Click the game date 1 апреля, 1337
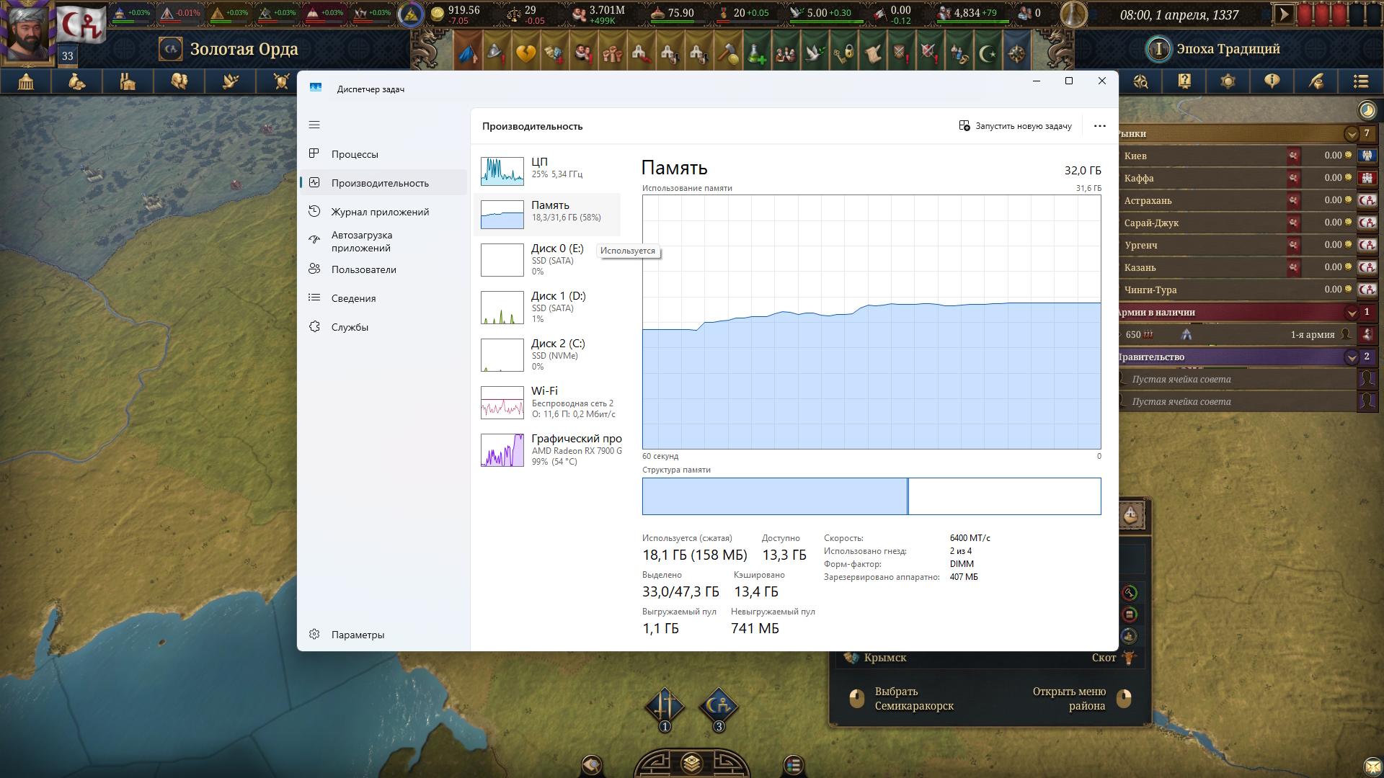The image size is (1384, 778). click(1179, 14)
